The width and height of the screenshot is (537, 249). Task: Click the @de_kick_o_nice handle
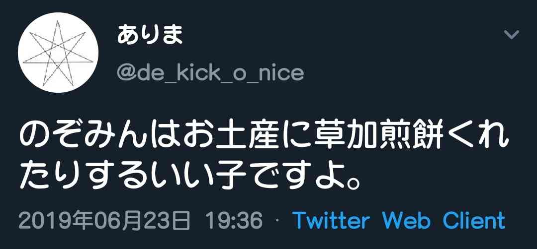[x=210, y=73]
